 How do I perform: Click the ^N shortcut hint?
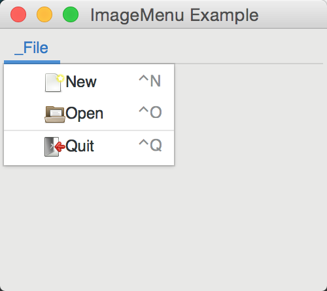(150, 81)
